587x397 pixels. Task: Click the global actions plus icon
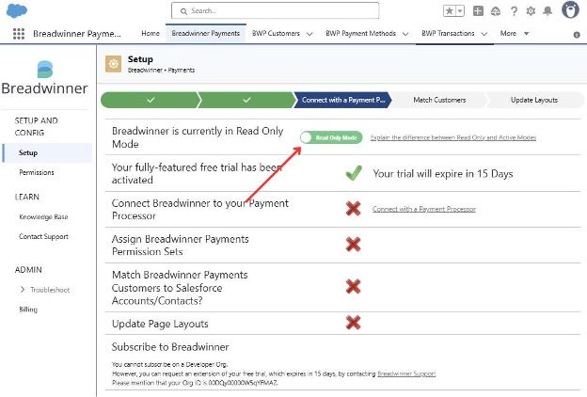[479, 10]
